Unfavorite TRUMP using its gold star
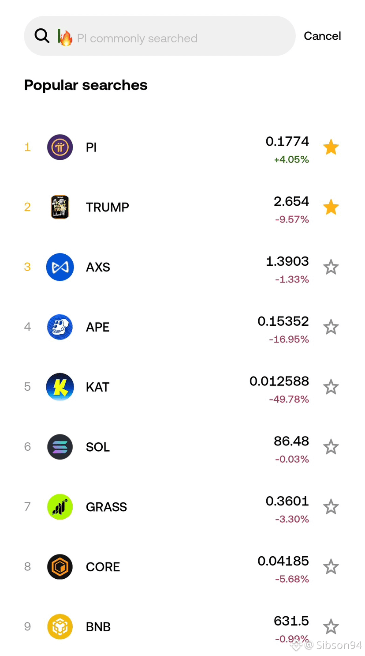 [331, 207]
